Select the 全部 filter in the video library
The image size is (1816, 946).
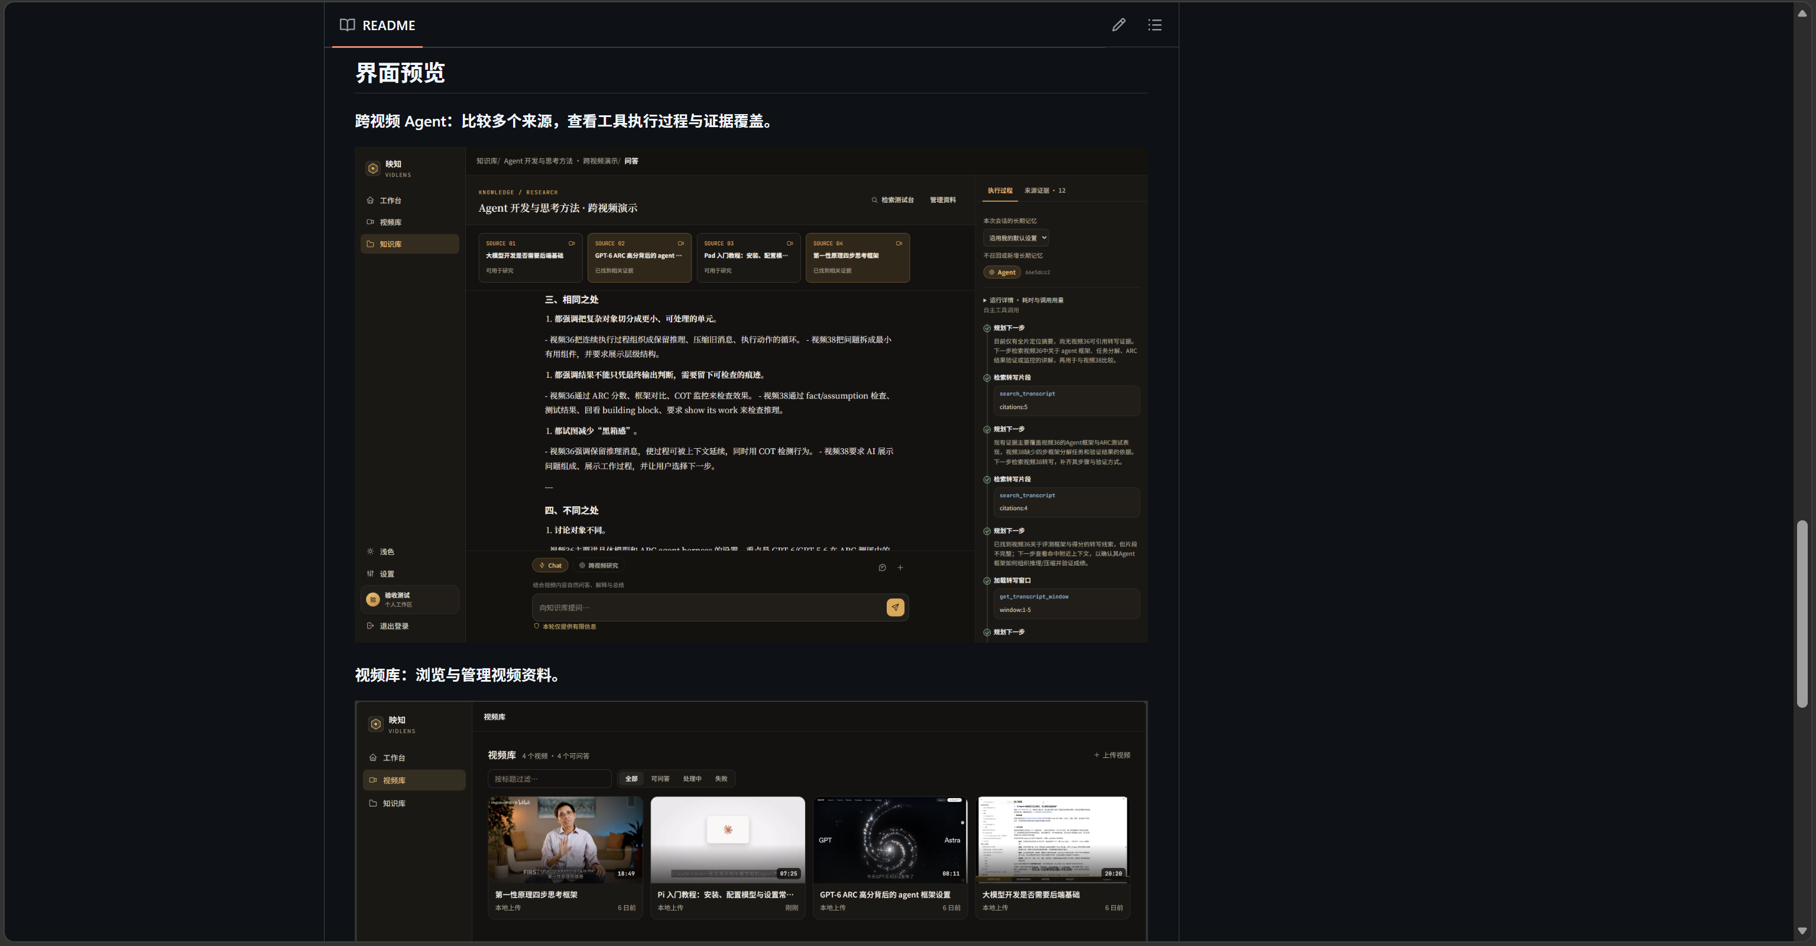(x=631, y=778)
